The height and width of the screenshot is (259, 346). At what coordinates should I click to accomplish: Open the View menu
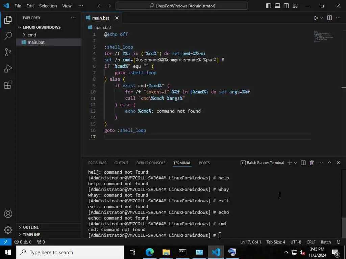point(67,6)
